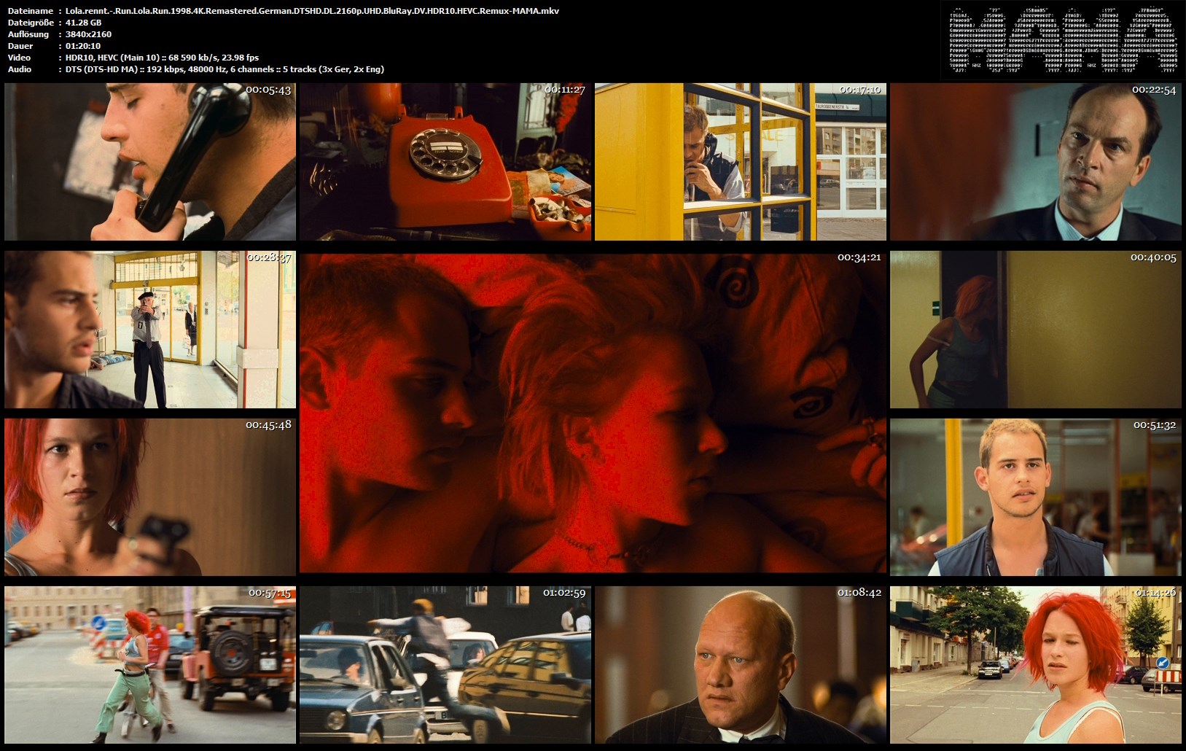The height and width of the screenshot is (751, 1186).
Task: Click the 'Audio' label
Action: point(20,69)
